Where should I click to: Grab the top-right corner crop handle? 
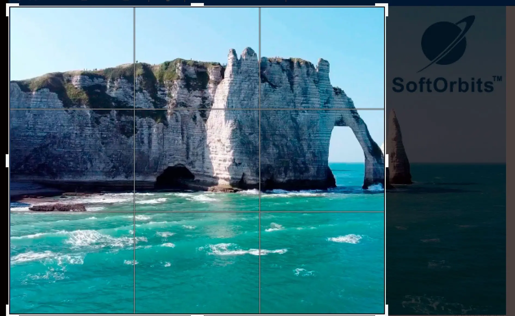click(x=385, y=7)
